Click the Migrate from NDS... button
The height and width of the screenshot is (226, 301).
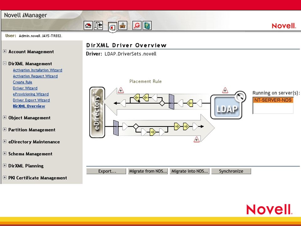coord(148,171)
